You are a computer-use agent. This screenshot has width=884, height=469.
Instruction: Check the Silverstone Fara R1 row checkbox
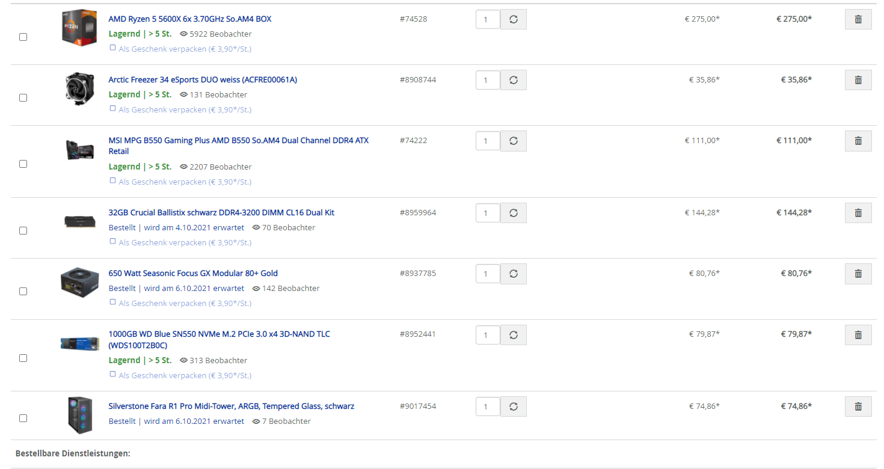point(23,418)
